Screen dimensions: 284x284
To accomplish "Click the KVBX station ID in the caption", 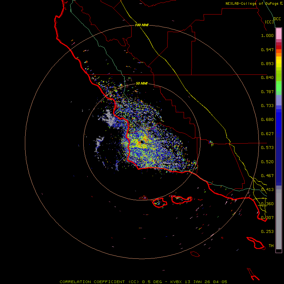I will coord(177,282).
